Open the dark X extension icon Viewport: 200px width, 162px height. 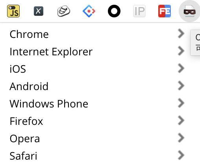(x=39, y=11)
